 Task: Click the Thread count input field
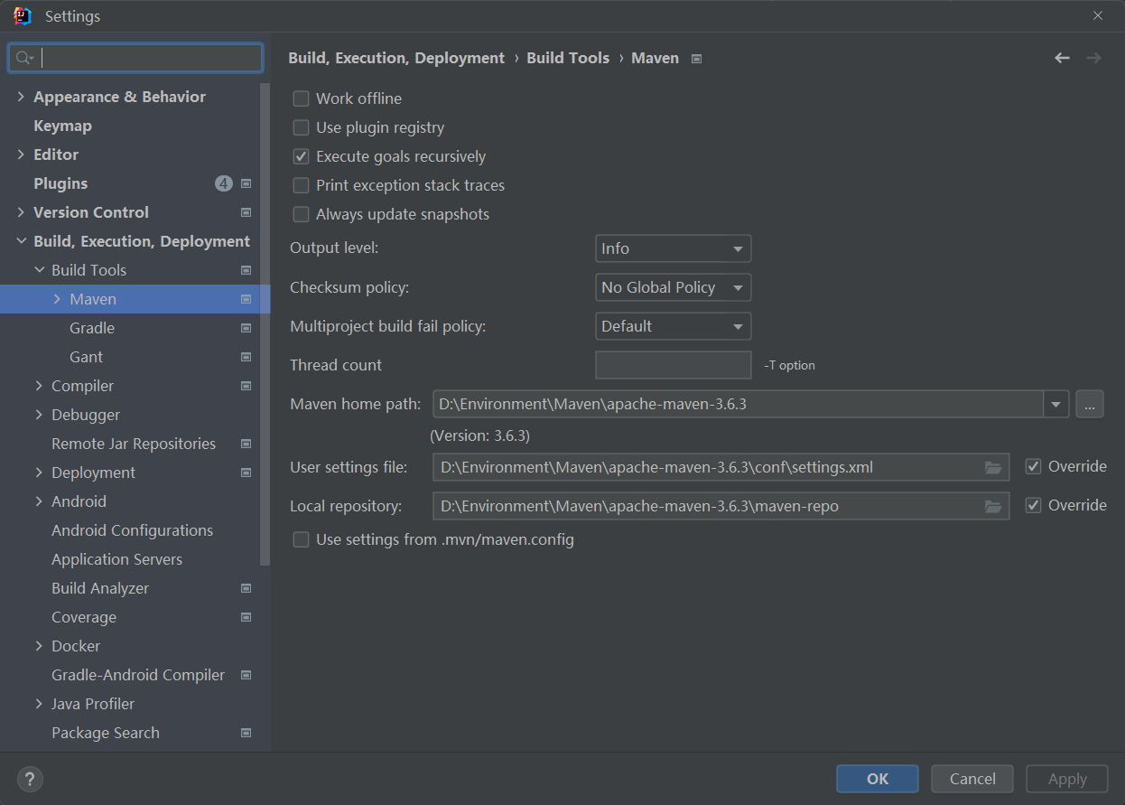674,365
